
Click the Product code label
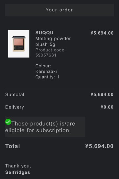coord(51,50)
